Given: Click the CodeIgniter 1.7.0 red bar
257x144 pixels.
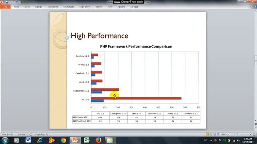Looking at the screenshot, I should point(105,90).
